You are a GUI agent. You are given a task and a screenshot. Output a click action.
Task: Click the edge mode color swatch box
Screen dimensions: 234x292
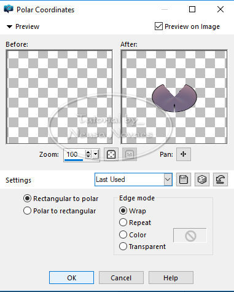pyautogui.click(x=190, y=235)
